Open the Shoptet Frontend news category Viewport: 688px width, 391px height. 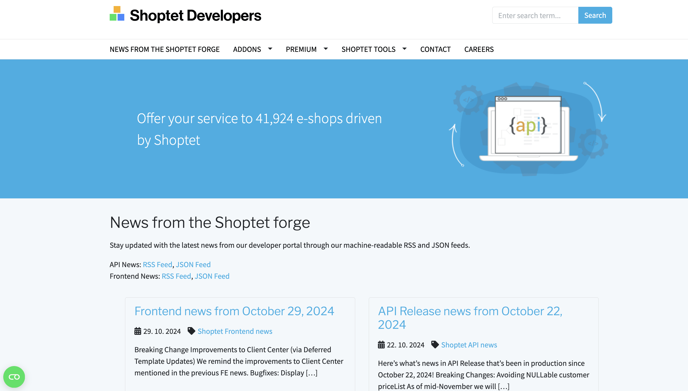[x=235, y=331]
